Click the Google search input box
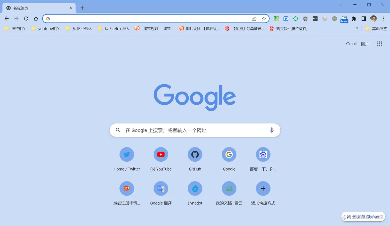This screenshot has width=390, height=226. [195, 130]
